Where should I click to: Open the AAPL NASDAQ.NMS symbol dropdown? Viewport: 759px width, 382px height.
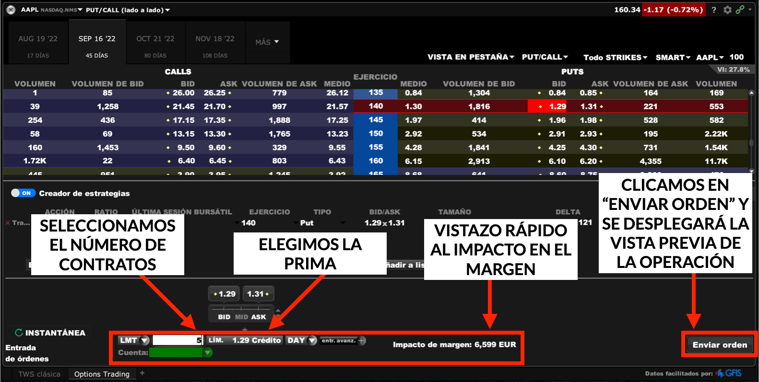pos(51,10)
